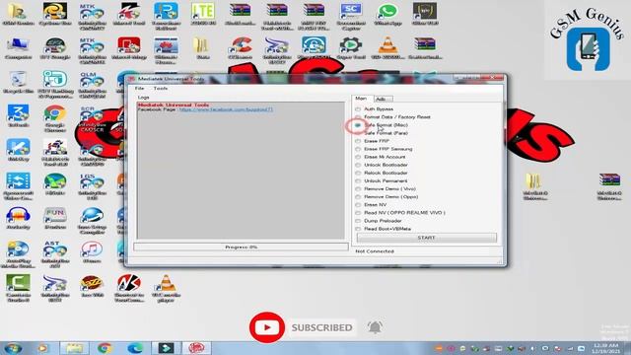Open the Tools menu
Screen dimensions: 631x355
(160, 88)
